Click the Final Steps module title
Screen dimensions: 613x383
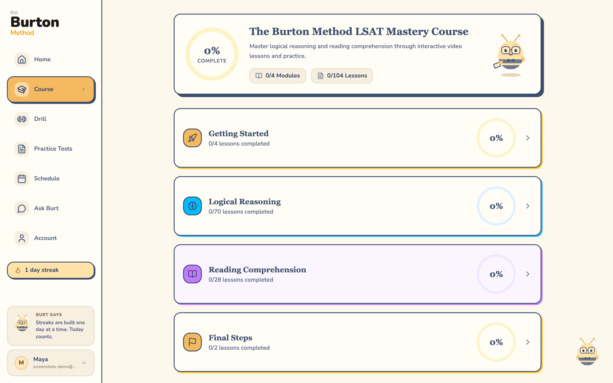tap(230, 338)
